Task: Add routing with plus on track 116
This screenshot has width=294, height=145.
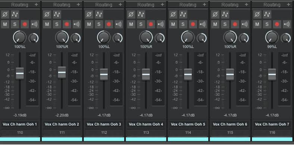Action: point(288,4)
